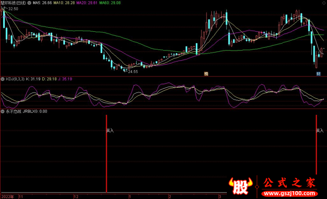Viewport: 327px width, 199px height.
Task: Click the 2022年 date label on time axis
Action: point(7,196)
